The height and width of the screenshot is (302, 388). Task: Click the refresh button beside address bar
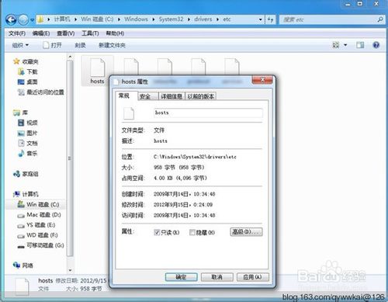270,19
